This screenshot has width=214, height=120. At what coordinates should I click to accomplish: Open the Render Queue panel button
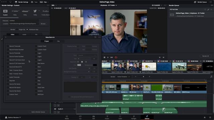coord(200,2)
